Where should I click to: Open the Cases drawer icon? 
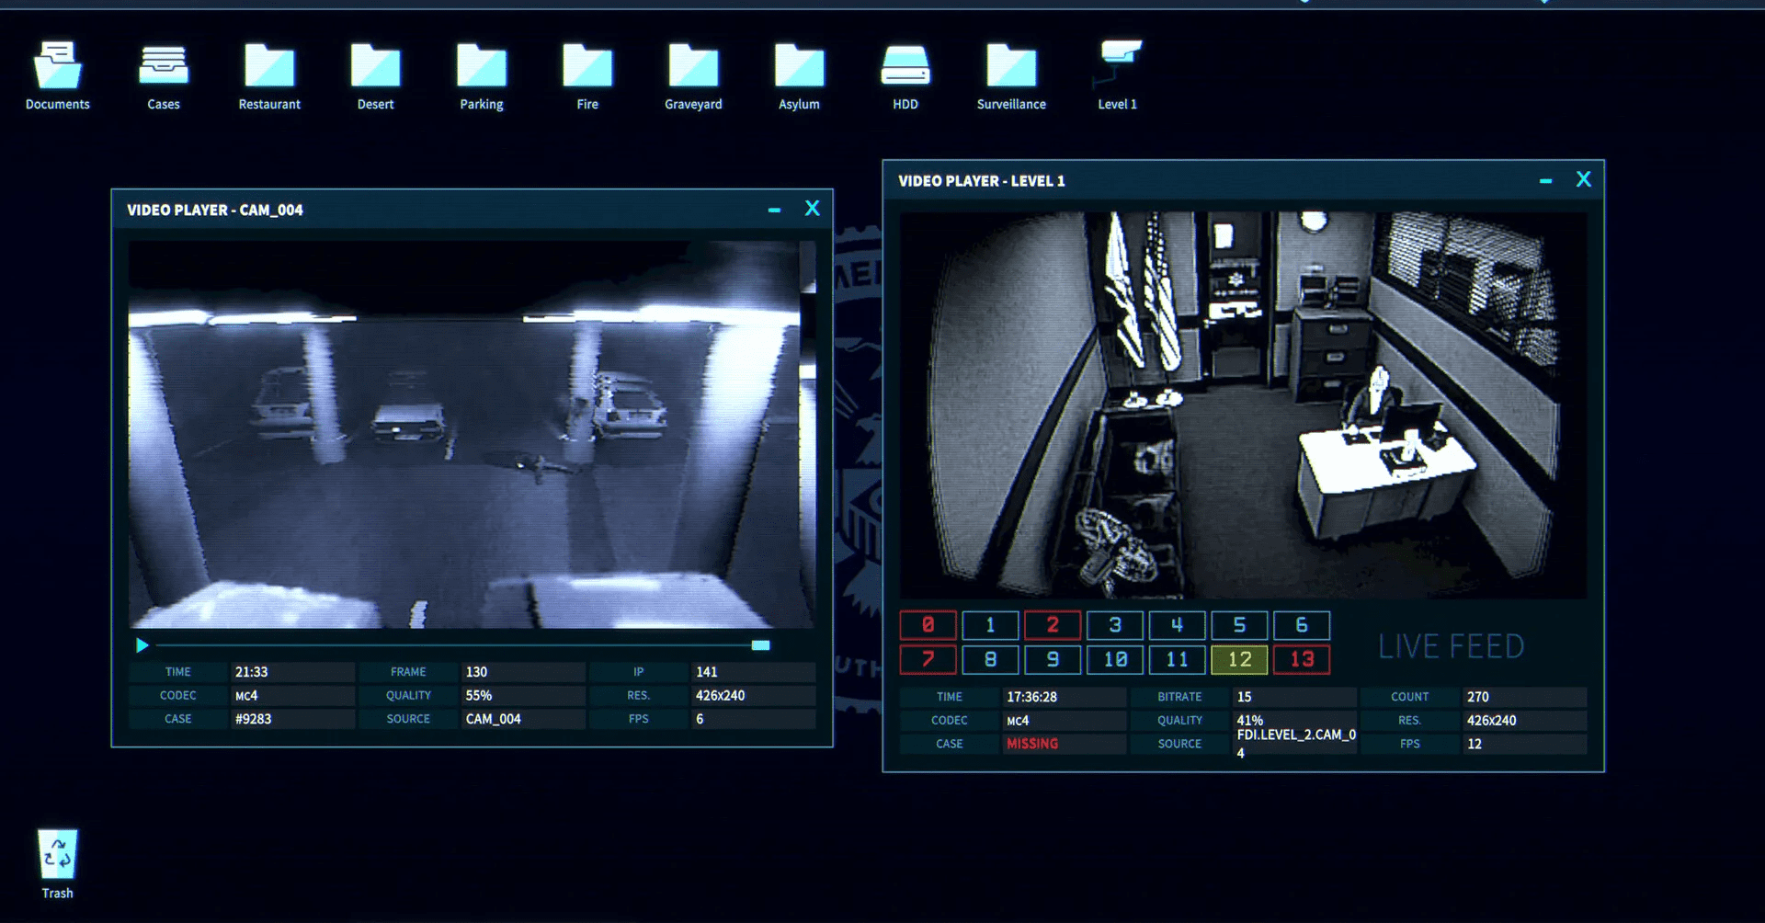[164, 66]
